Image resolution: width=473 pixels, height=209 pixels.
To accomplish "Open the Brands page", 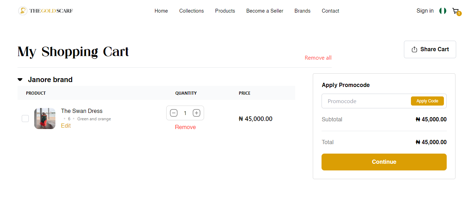I will point(303,11).
